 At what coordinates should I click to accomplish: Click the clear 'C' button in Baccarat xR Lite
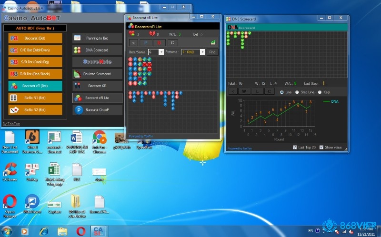172,43
